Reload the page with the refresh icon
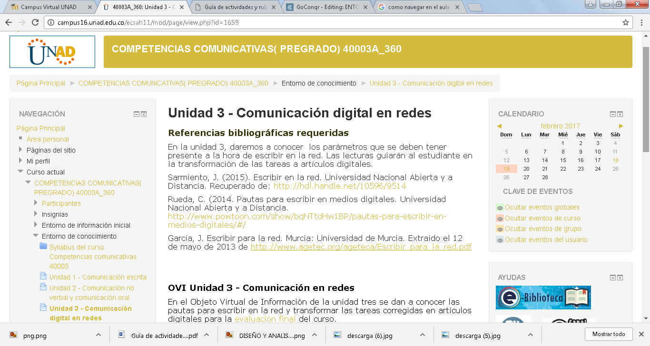650x346 pixels. point(35,22)
